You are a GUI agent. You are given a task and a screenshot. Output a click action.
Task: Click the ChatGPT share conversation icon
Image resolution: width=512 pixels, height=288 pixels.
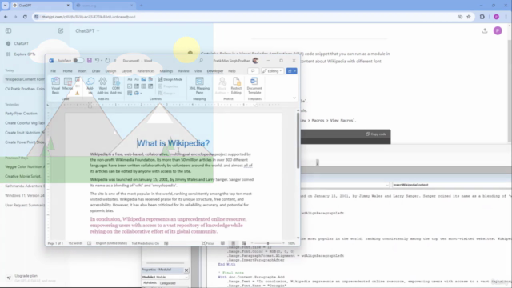click(x=485, y=30)
